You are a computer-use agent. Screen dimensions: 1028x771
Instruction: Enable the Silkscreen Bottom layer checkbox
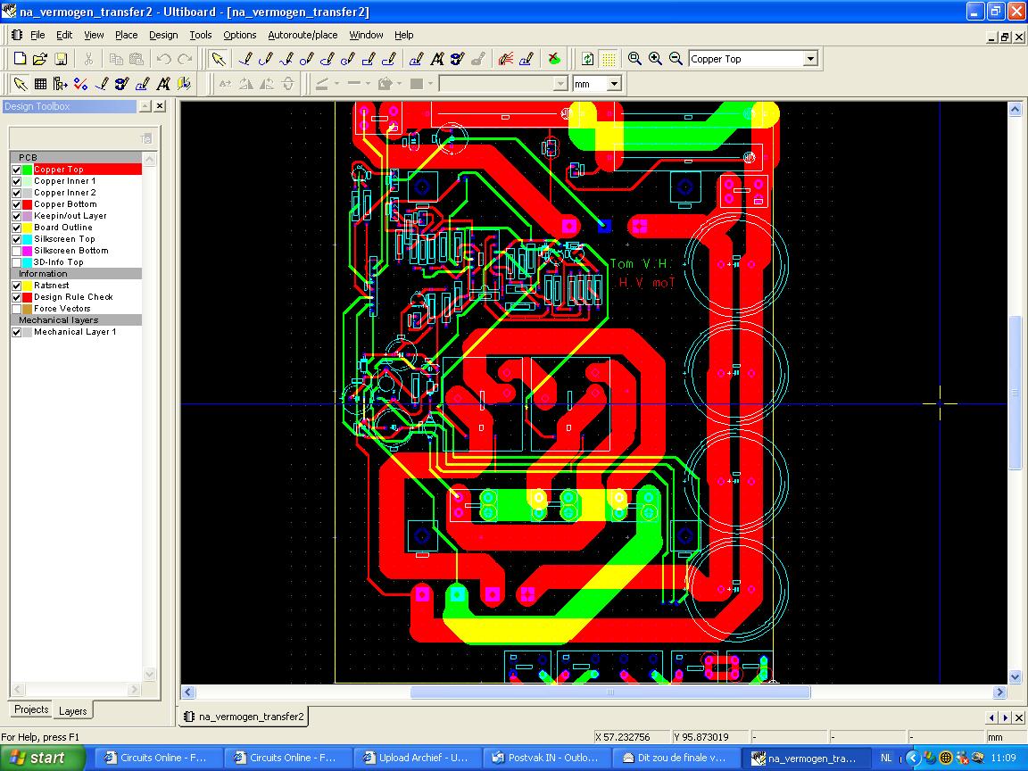coord(16,251)
